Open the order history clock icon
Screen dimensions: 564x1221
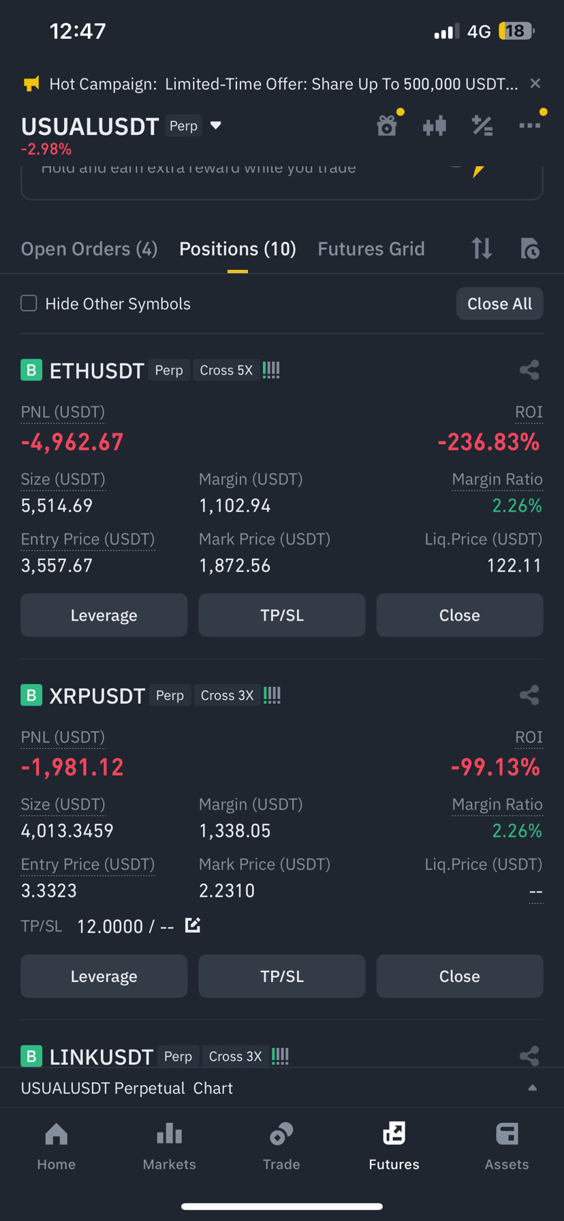click(x=529, y=248)
